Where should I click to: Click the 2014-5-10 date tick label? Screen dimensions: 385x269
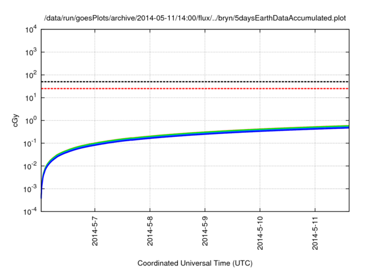click(260, 233)
